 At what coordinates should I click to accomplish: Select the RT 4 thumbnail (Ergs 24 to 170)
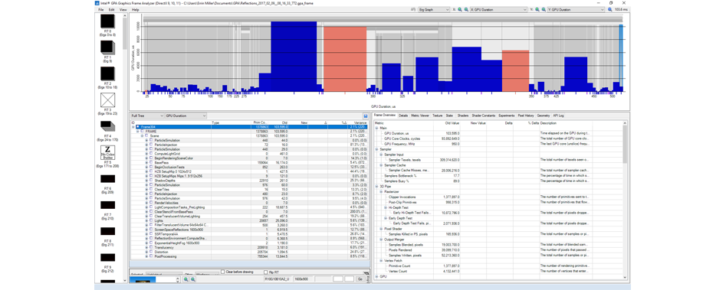(107, 126)
